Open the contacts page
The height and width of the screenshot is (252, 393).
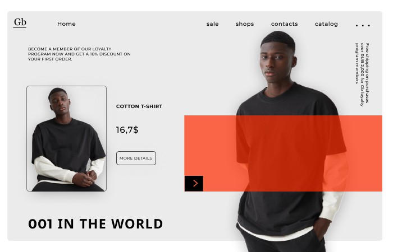coord(285,24)
